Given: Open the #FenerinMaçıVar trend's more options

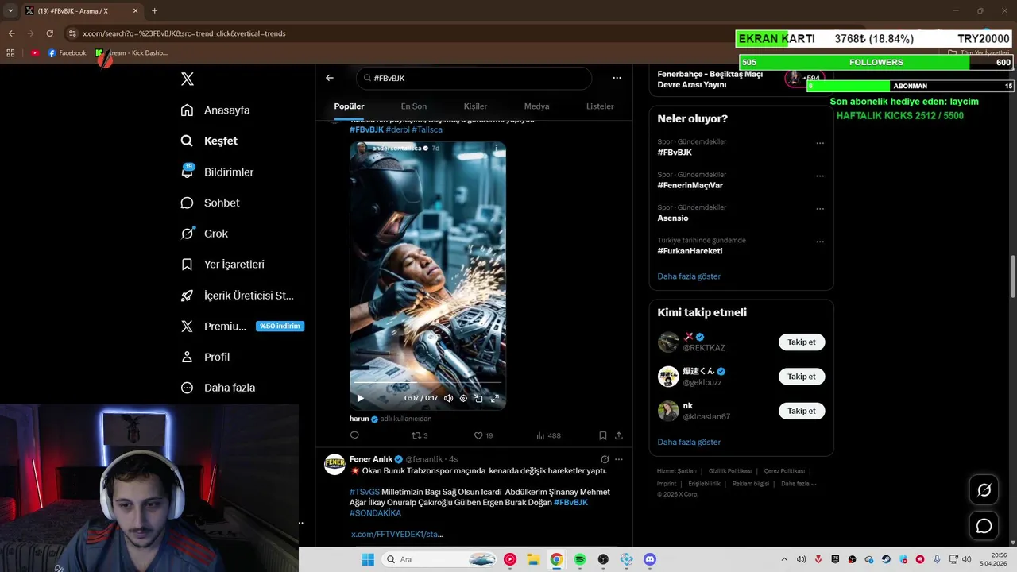Looking at the screenshot, I should click(x=820, y=176).
